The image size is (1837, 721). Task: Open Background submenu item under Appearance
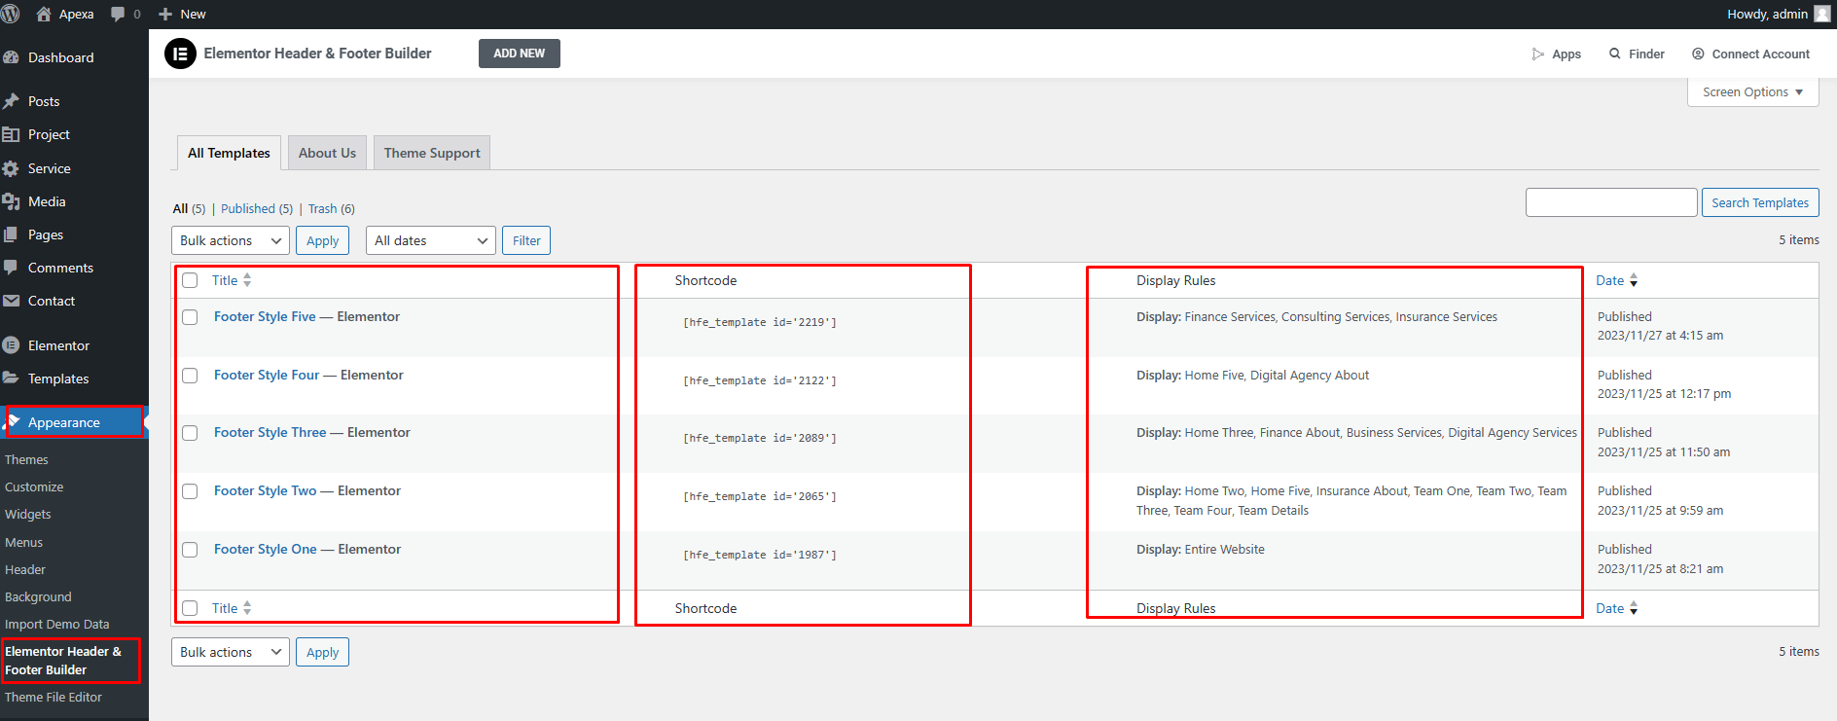tap(38, 596)
